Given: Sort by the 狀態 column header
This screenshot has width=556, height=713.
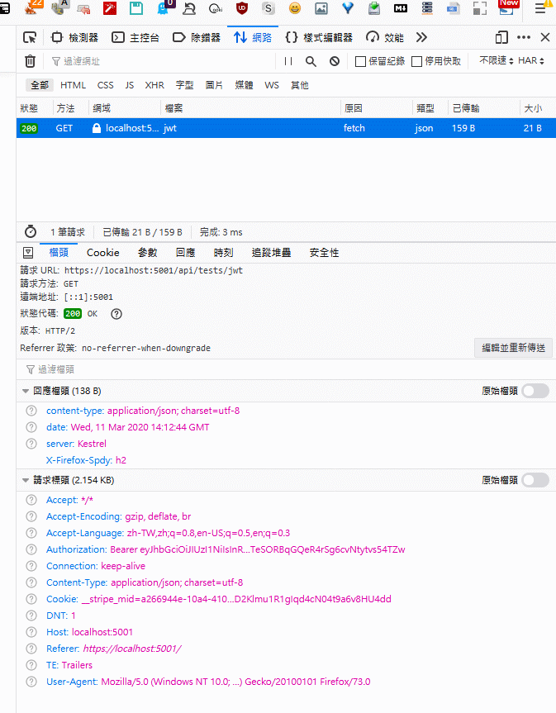Looking at the screenshot, I should point(35,108).
